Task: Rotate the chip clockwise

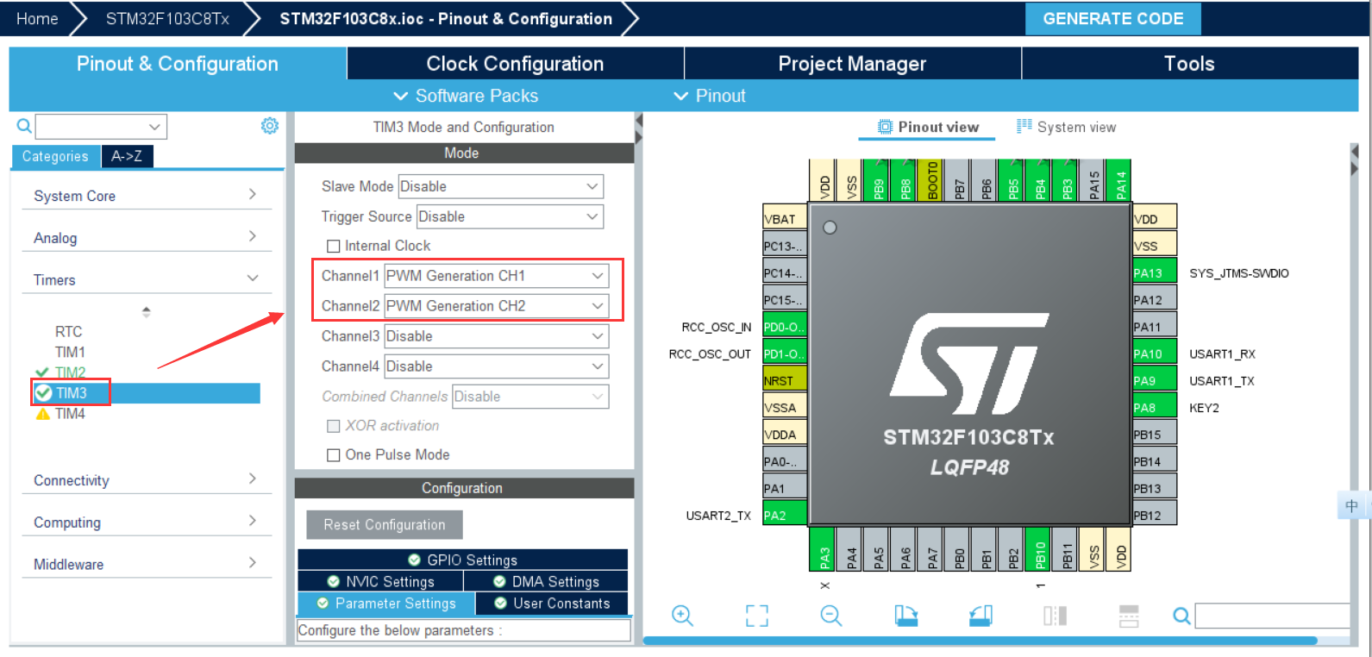Action: click(x=905, y=616)
